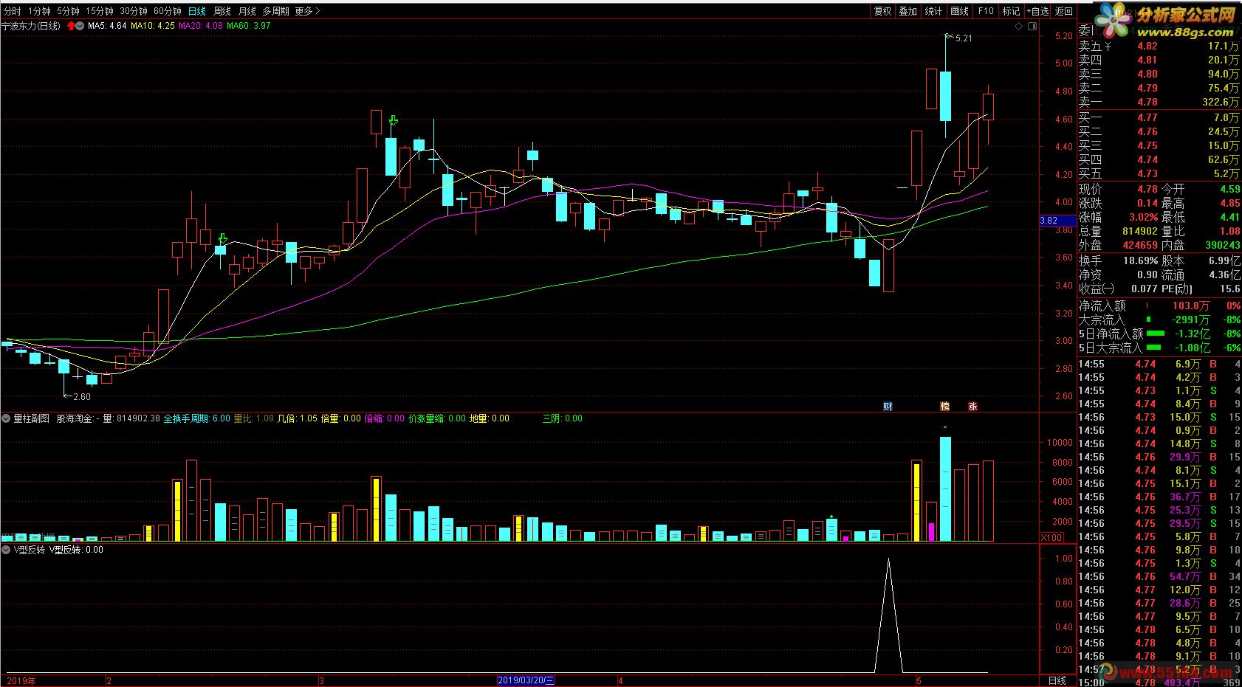Image resolution: width=1242 pixels, height=687 pixels.
Task: Click the 买一 bid price row
Action: coord(1159,117)
